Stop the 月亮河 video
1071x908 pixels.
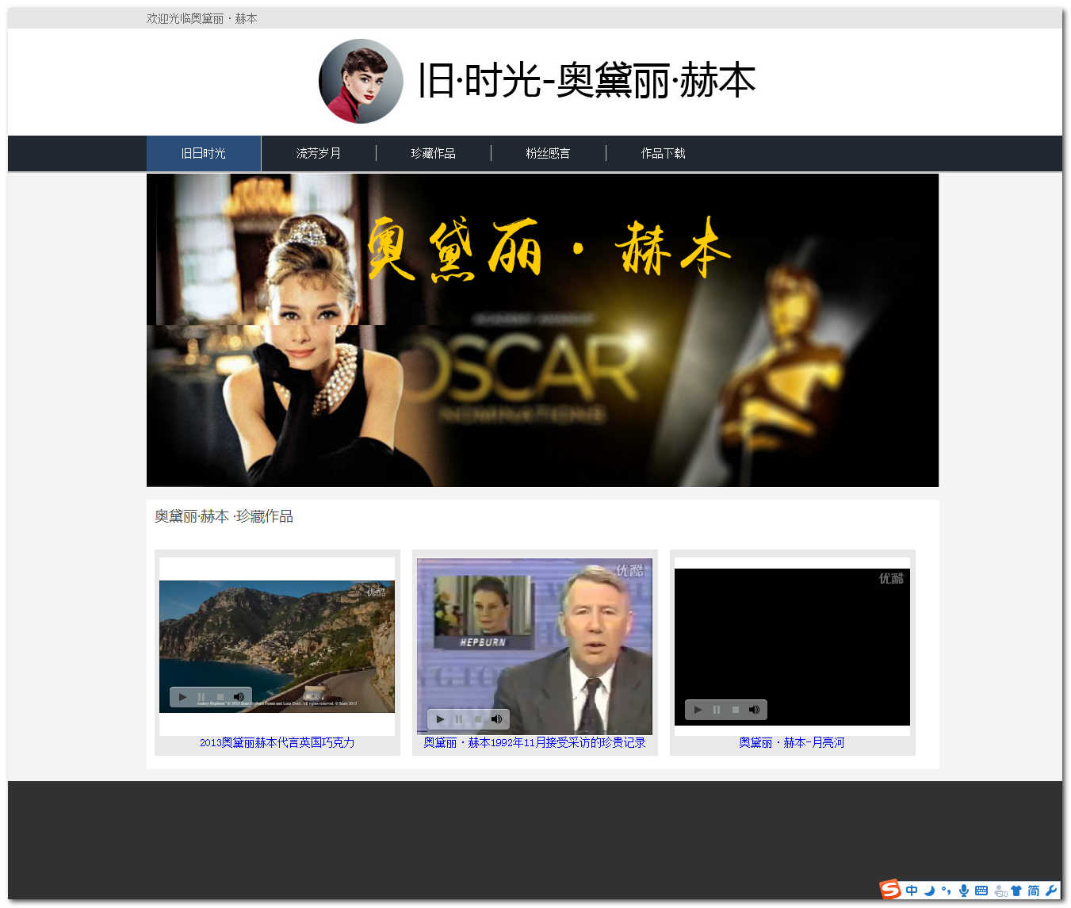click(x=736, y=710)
